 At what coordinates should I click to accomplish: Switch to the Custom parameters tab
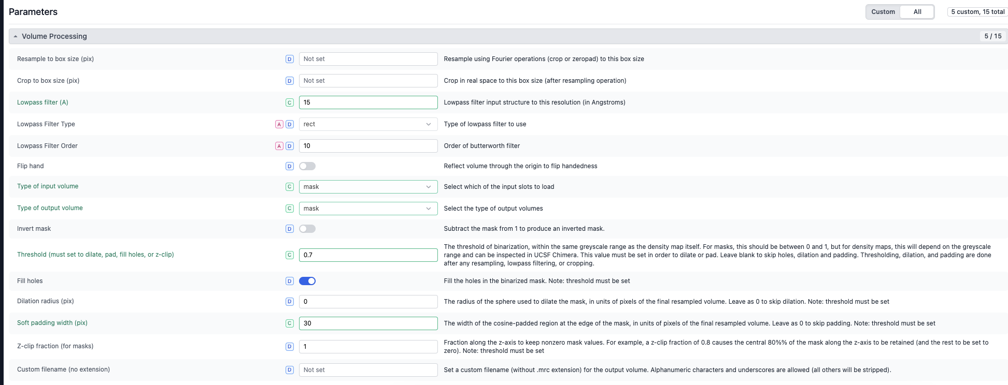point(883,12)
